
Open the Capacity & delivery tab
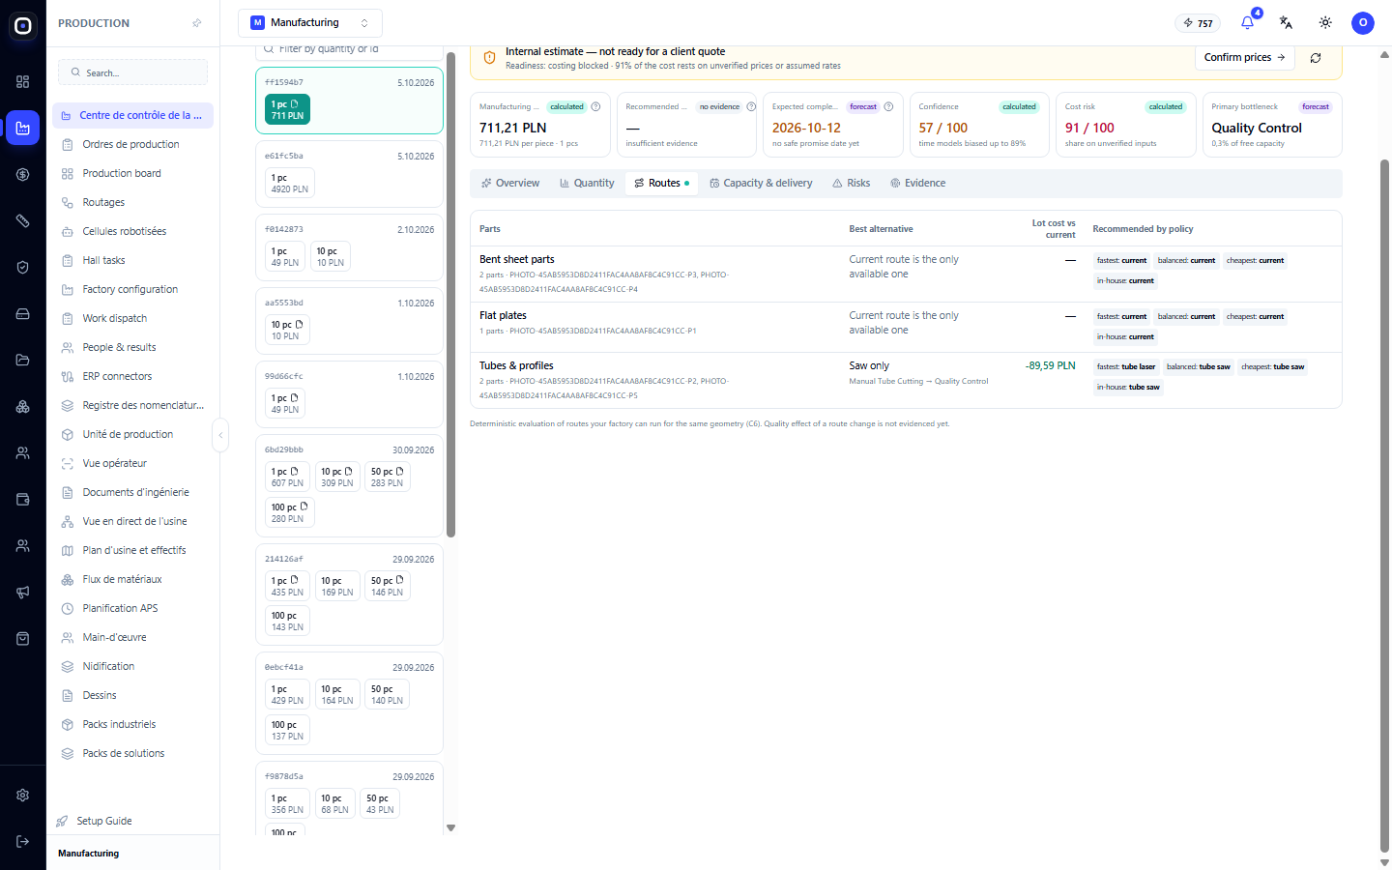[761, 183]
